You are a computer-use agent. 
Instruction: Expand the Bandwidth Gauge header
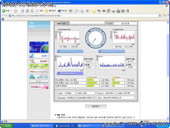tap(70, 73)
